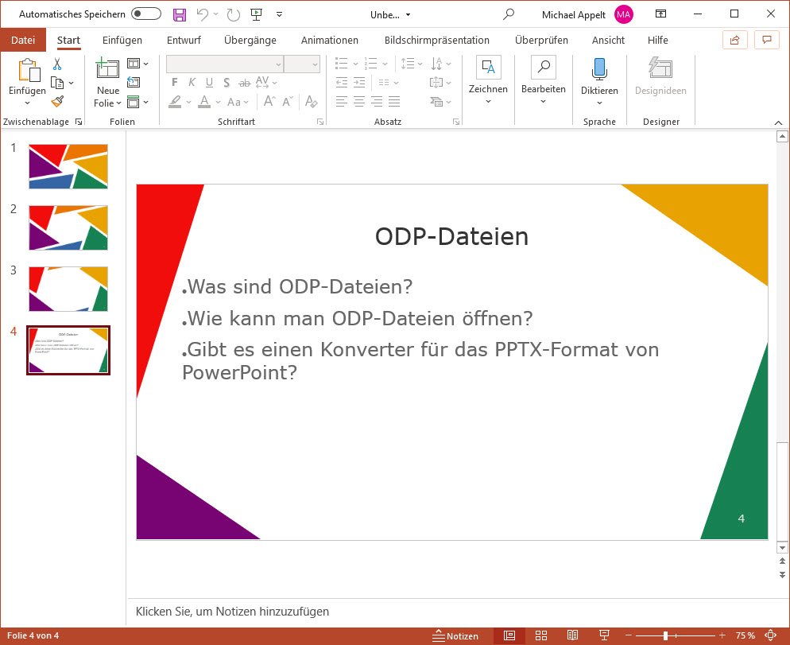
Task: Switch to Slide Sorter view
Action: pyautogui.click(x=540, y=635)
